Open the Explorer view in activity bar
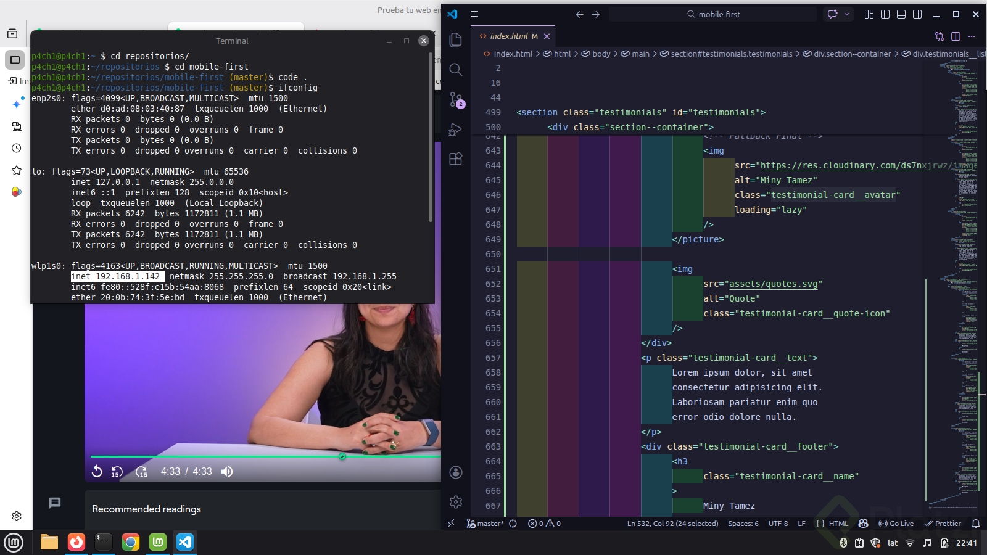 tap(456, 40)
